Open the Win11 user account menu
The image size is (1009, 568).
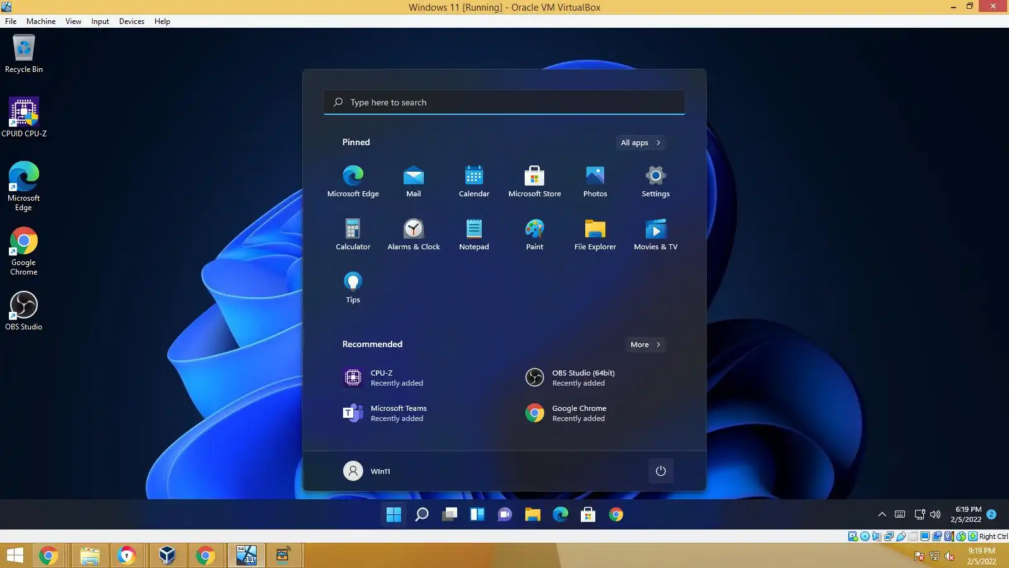pos(367,471)
